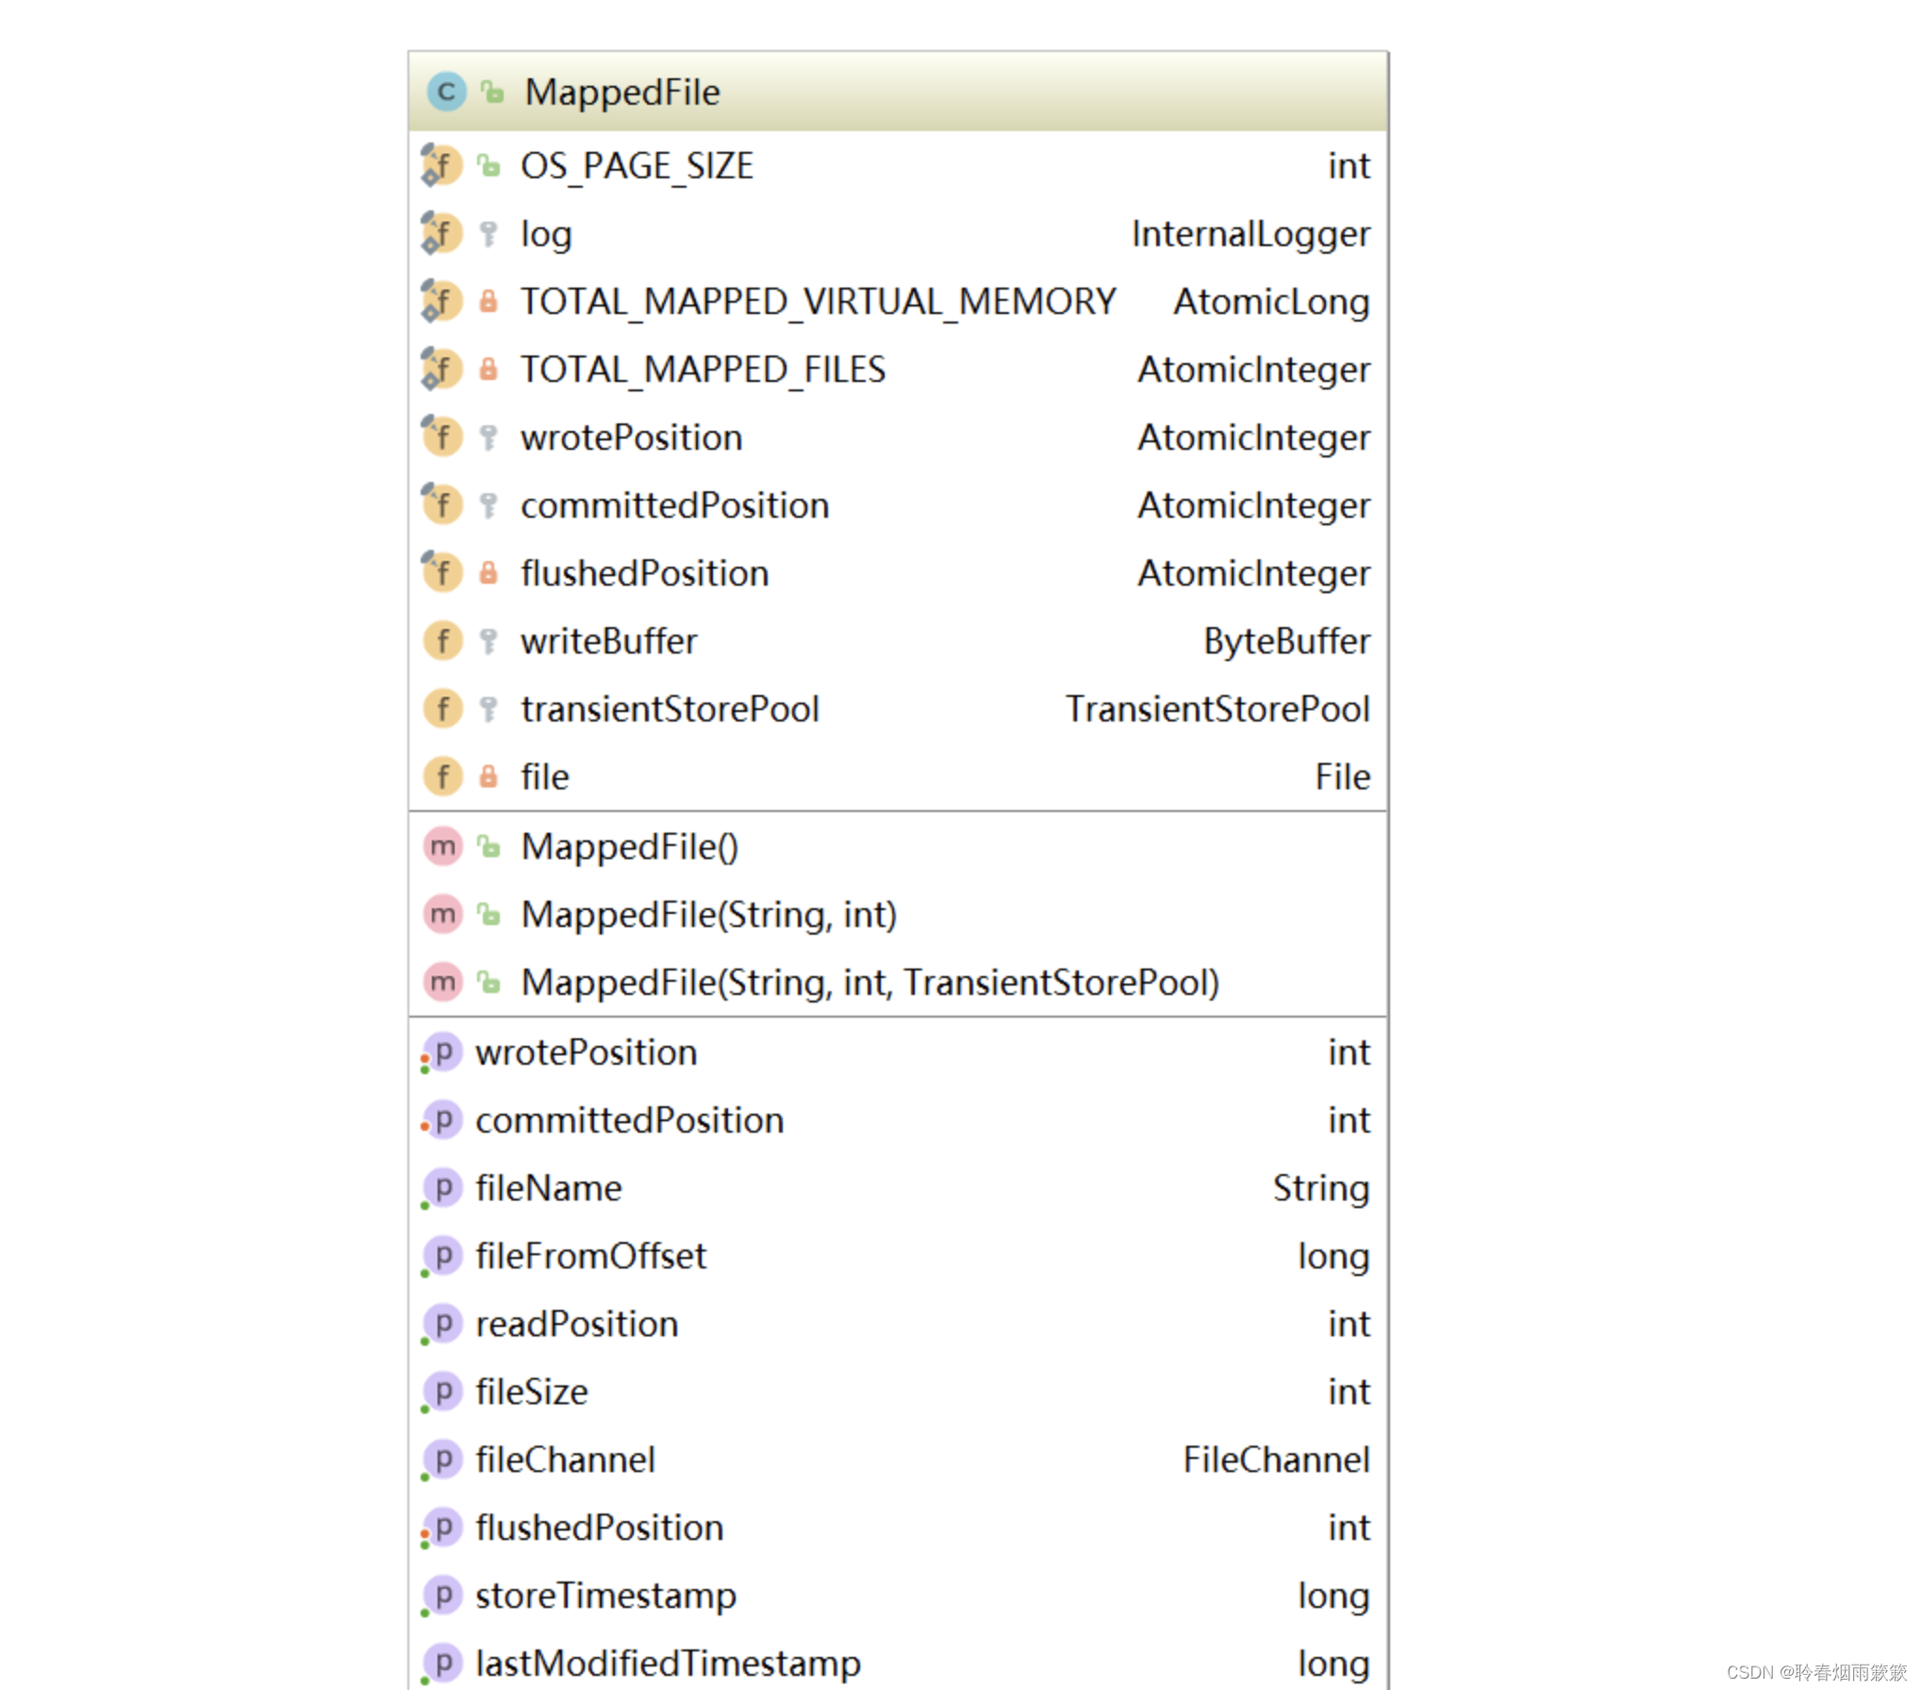
Task: Click the field icon for file
Action: coord(443,777)
